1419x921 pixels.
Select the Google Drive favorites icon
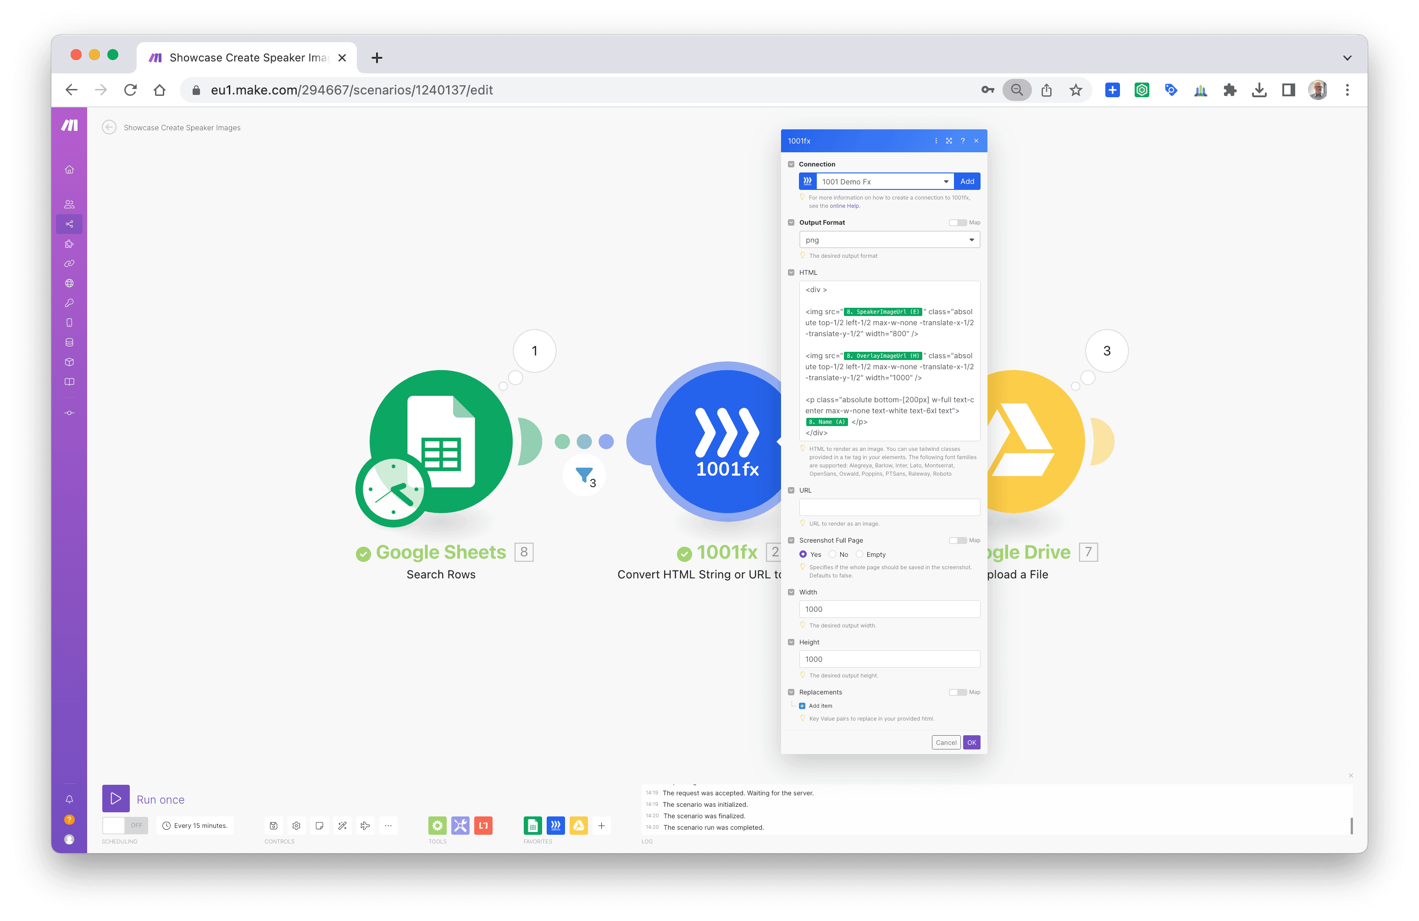point(578,826)
